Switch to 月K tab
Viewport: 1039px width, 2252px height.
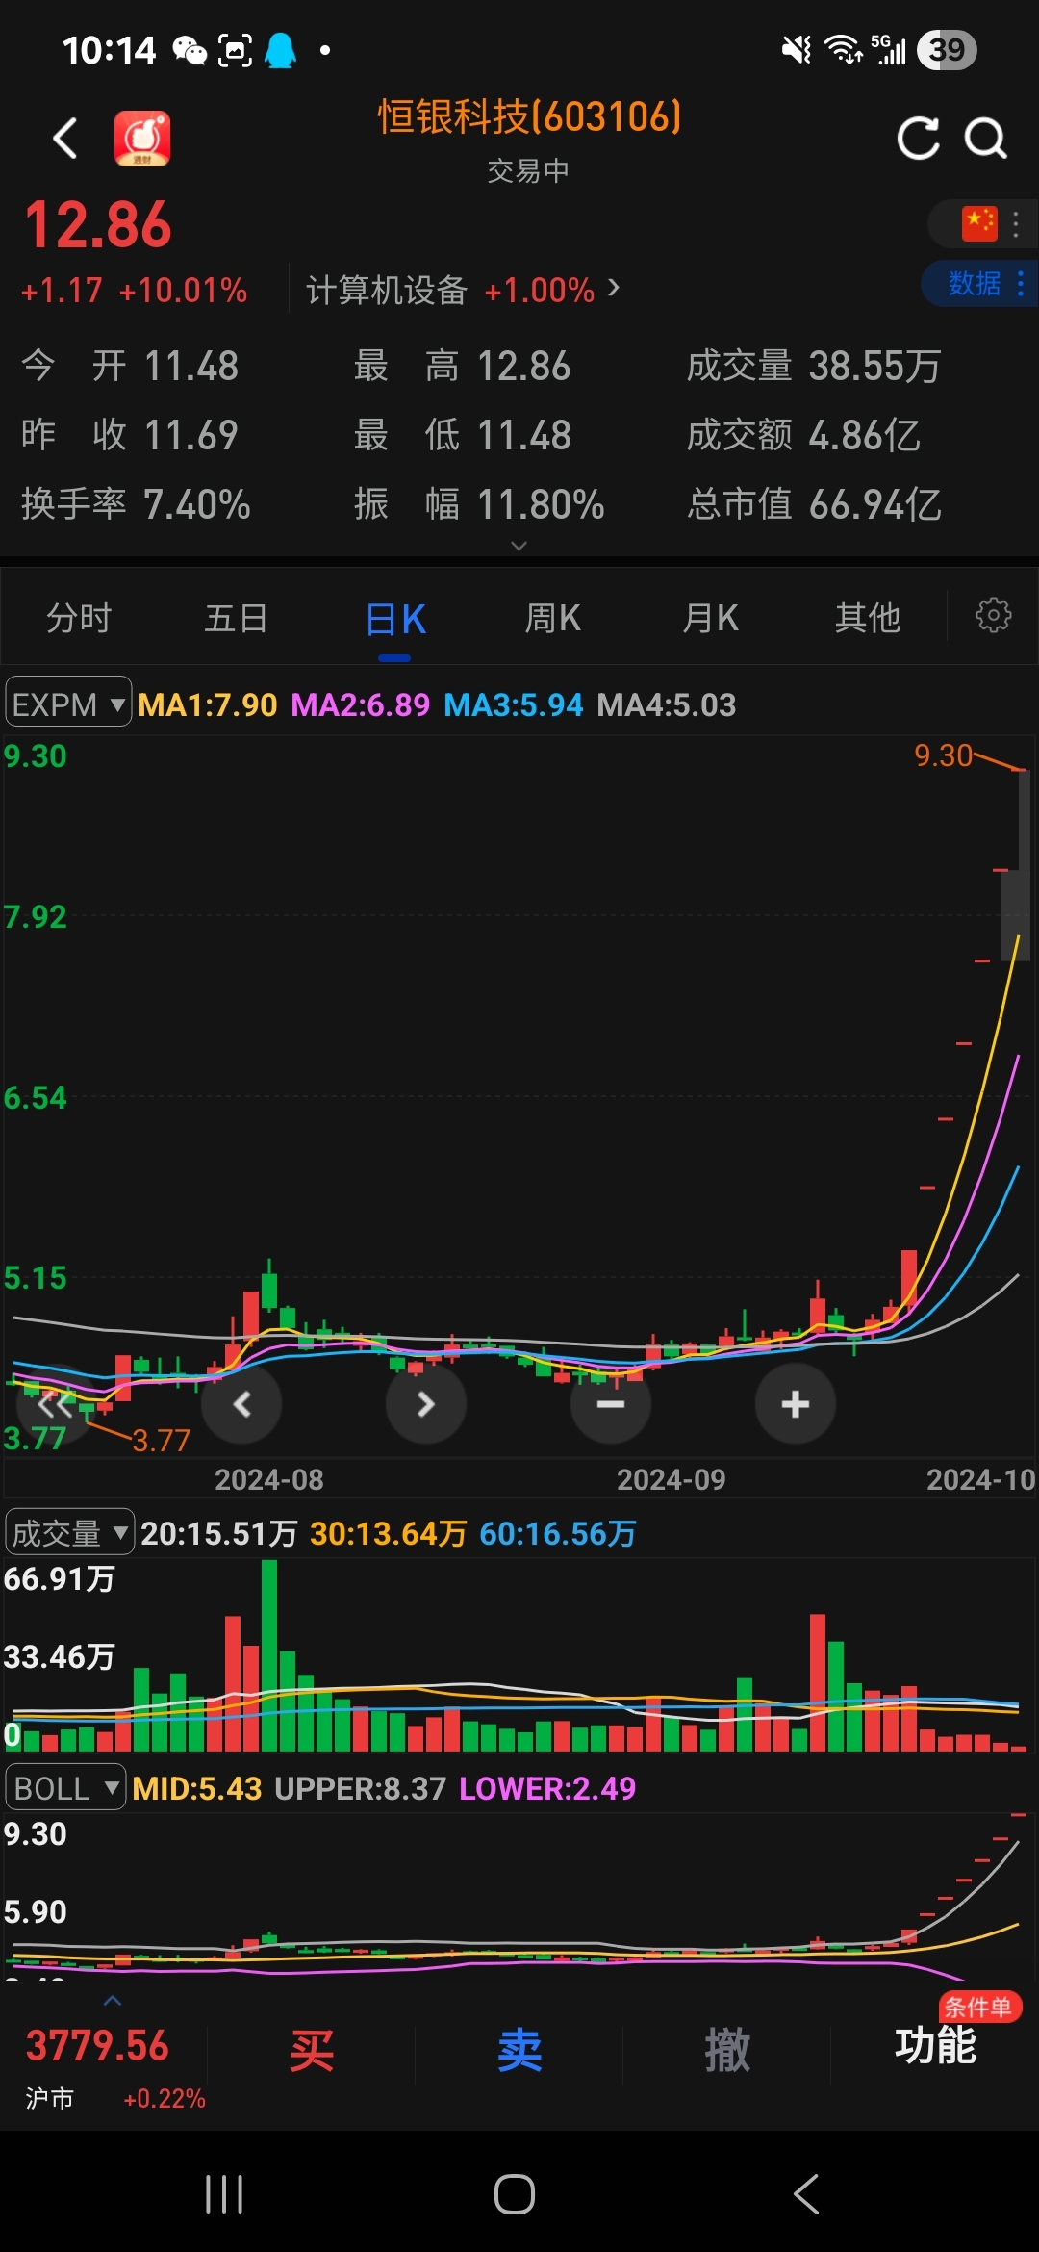[710, 618]
